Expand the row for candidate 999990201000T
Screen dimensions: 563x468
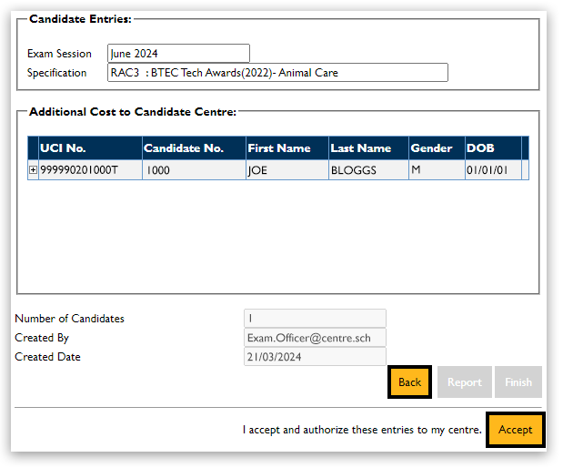click(x=34, y=170)
